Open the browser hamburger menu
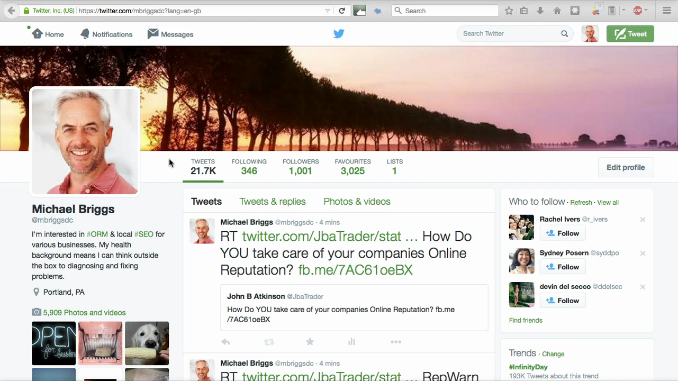678x381 pixels. point(667,11)
